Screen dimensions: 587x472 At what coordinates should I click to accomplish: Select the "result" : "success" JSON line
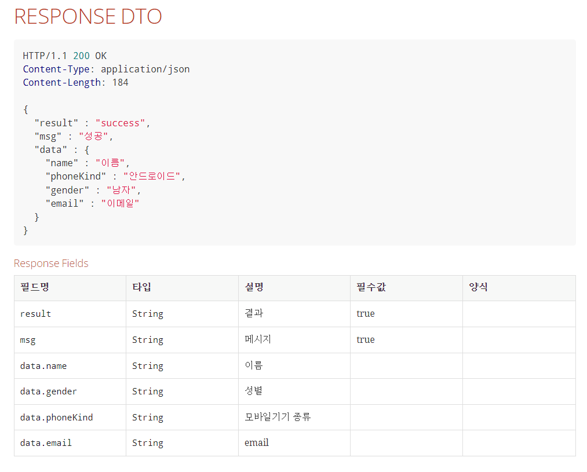coord(93,123)
